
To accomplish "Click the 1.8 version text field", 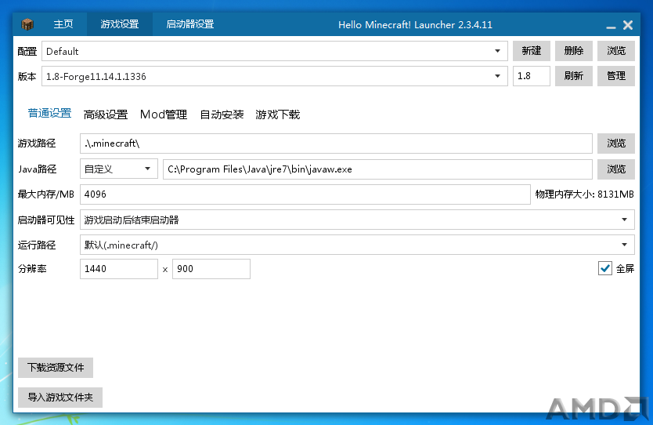I will coord(532,76).
